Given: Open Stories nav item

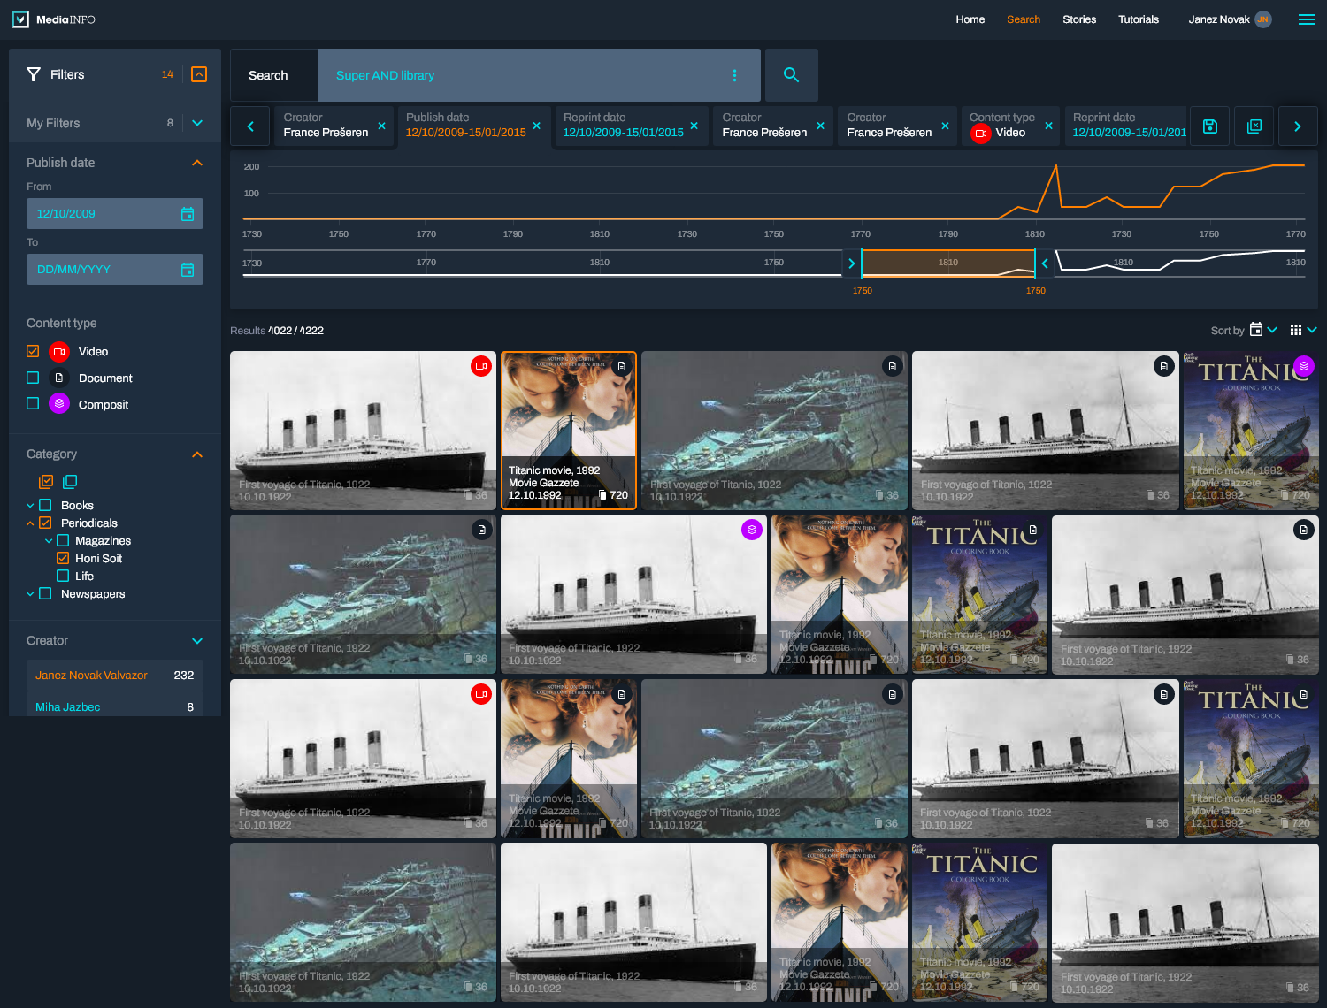Looking at the screenshot, I should [x=1079, y=19].
